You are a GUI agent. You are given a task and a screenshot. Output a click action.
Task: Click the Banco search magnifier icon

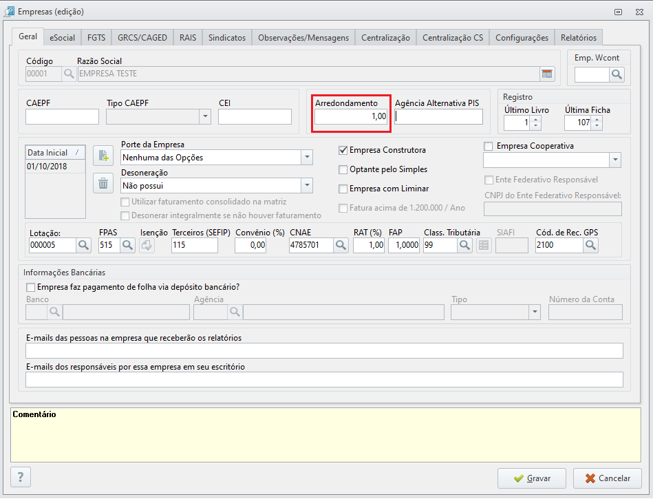(54, 312)
